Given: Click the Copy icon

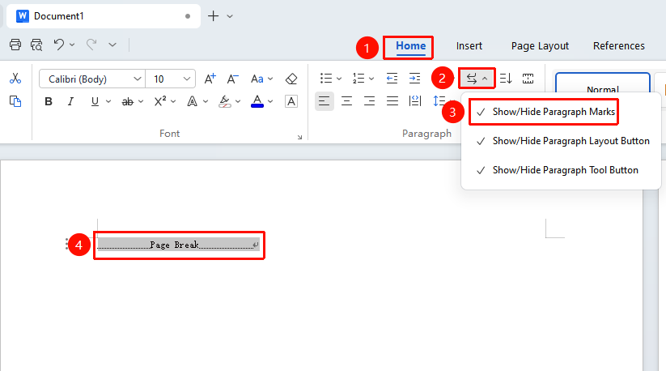Looking at the screenshot, I should [15, 101].
